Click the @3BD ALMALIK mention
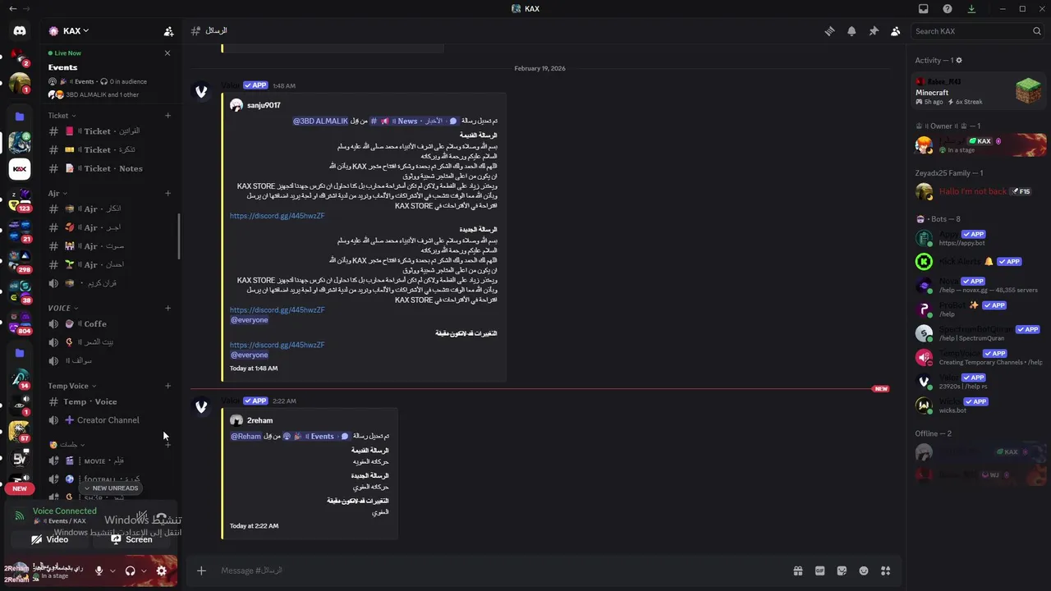The image size is (1051, 591). (x=320, y=121)
